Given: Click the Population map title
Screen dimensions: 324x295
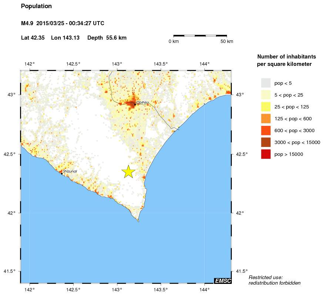Looking at the screenshot, I should coord(37,6).
